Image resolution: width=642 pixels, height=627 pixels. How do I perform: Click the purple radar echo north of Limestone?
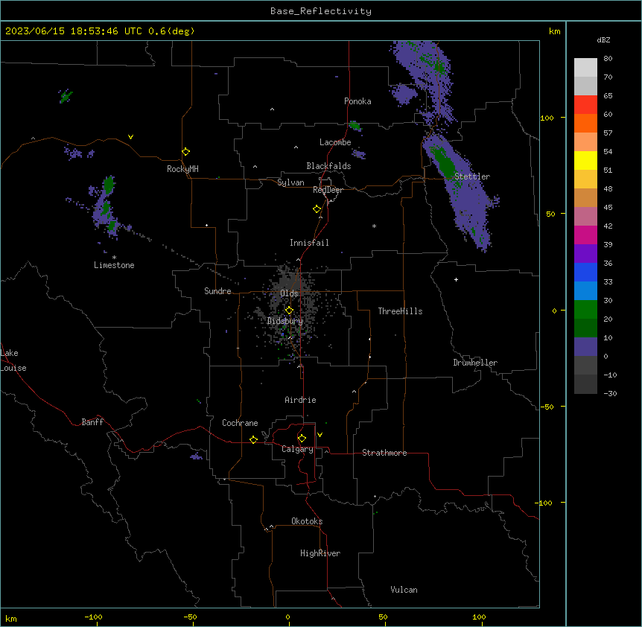(105, 207)
